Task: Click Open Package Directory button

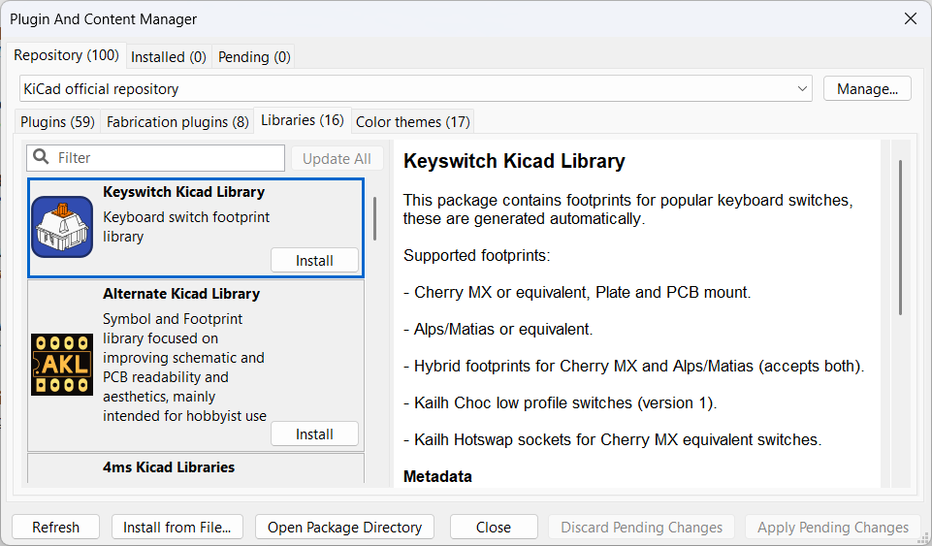Action: point(344,527)
